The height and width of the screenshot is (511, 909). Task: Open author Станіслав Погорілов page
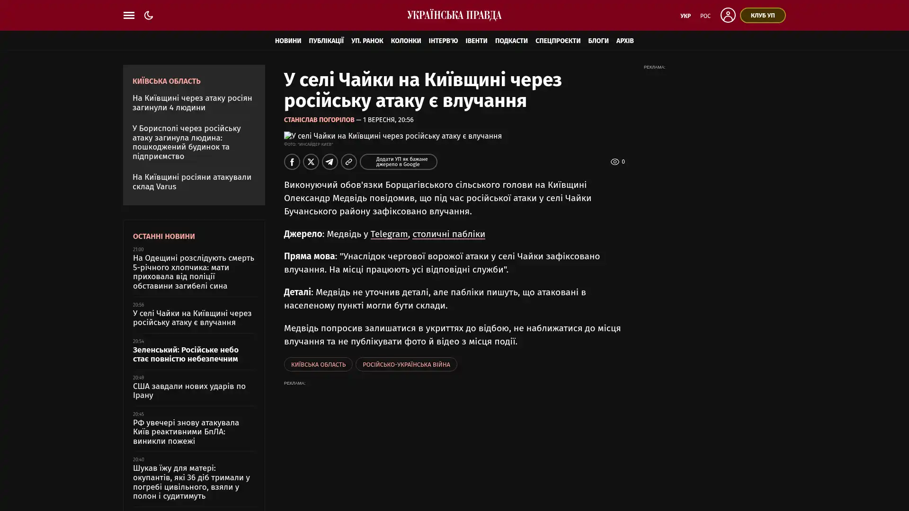pos(319,120)
